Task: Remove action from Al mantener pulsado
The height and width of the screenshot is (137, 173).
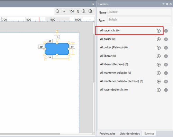Action: pos(166,73)
